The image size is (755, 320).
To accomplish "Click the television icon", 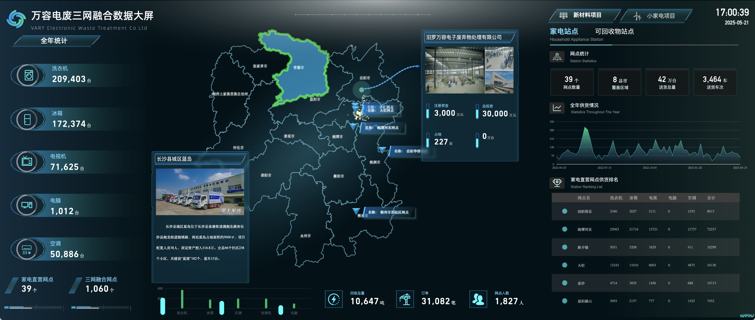I will [x=27, y=161].
